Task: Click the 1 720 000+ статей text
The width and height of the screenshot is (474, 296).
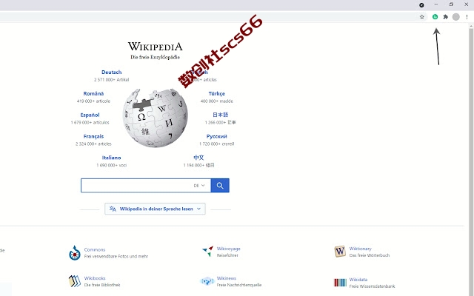Action: coord(217,144)
